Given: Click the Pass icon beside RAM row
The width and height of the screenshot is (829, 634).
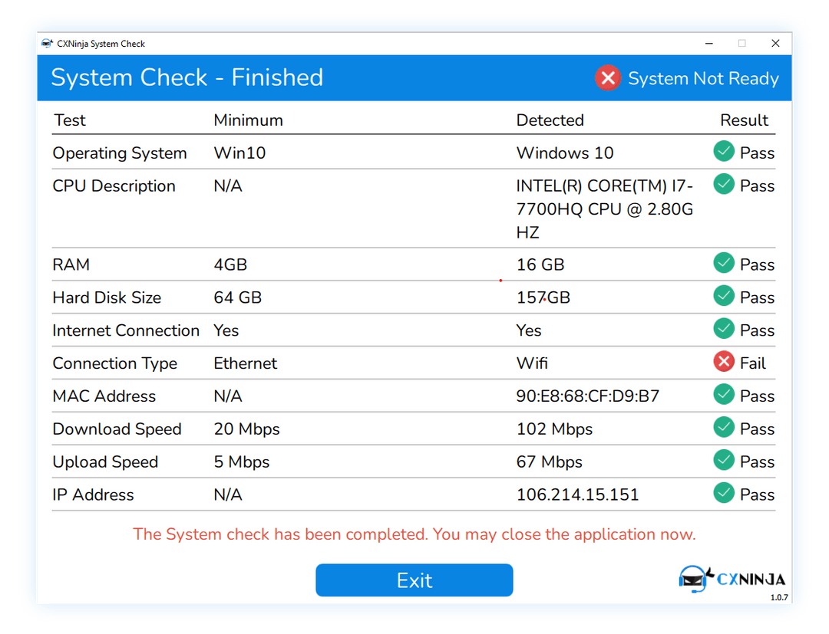Looking at the screenshot, I should [x=723, y=264].
